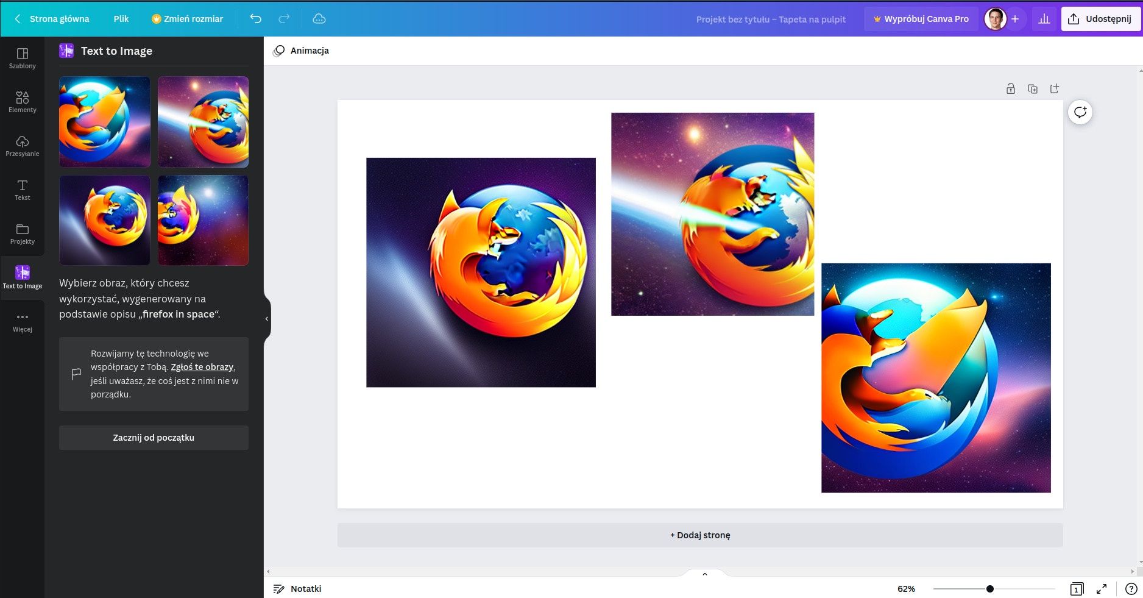1143x598 pixels.
Task: Open the Przesyłanie uploads section
Action: tap(22, 146)
